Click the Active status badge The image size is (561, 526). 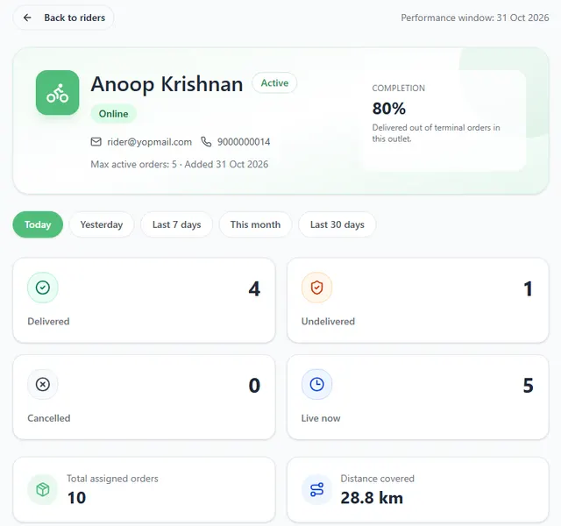click(x=274, y=83)
